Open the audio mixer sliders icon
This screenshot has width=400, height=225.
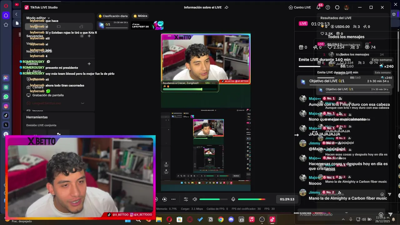(186, 199)
